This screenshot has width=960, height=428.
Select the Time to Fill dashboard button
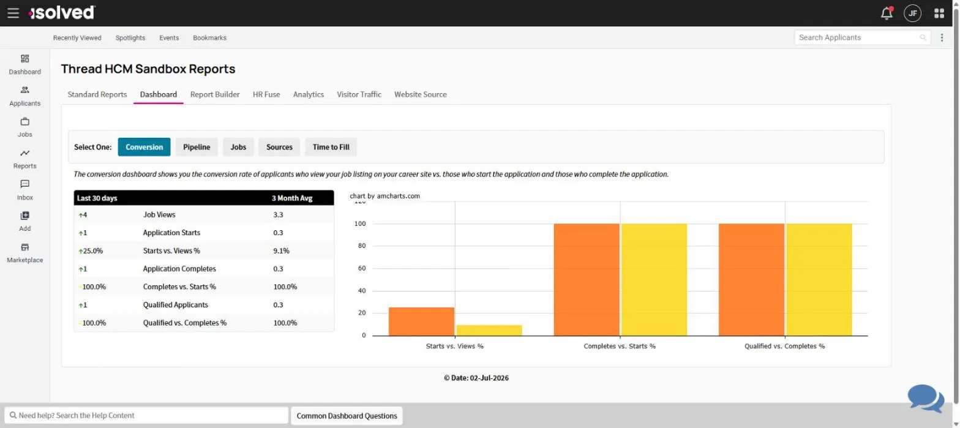coord(331,147)
